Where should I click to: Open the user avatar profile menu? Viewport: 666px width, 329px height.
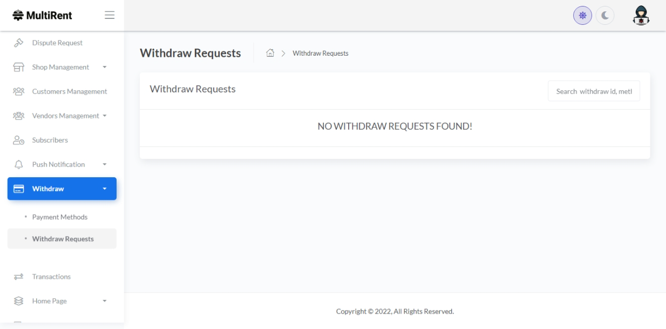point(640,15)
